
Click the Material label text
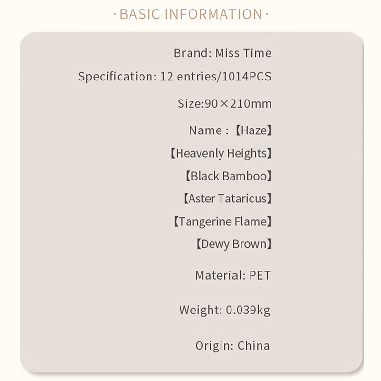click(220, 275)
